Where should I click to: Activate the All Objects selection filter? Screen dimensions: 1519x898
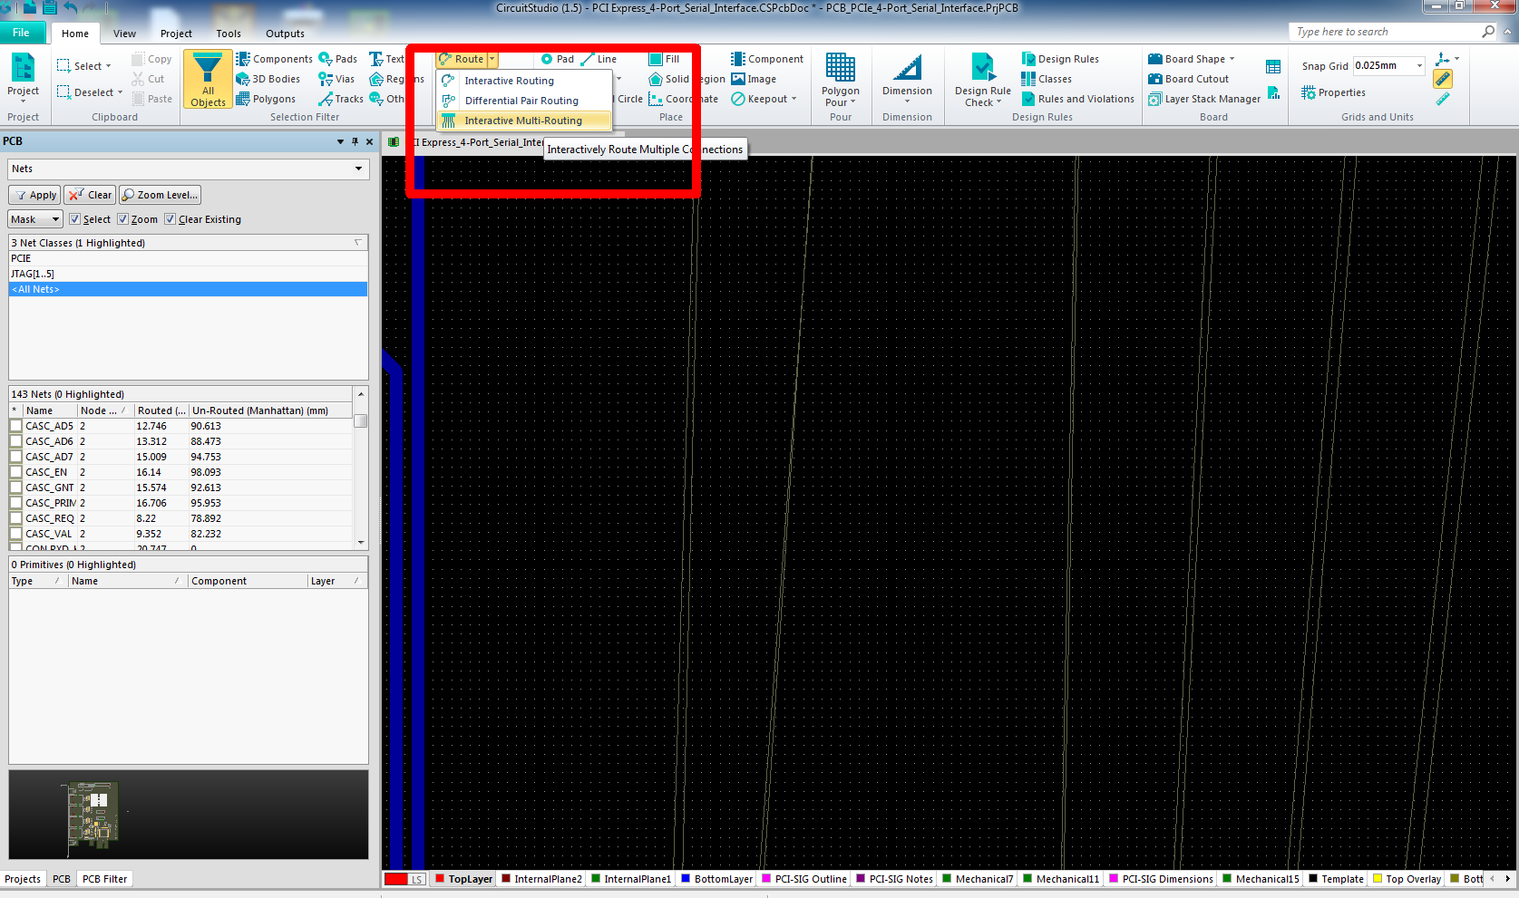click(208, 79)
